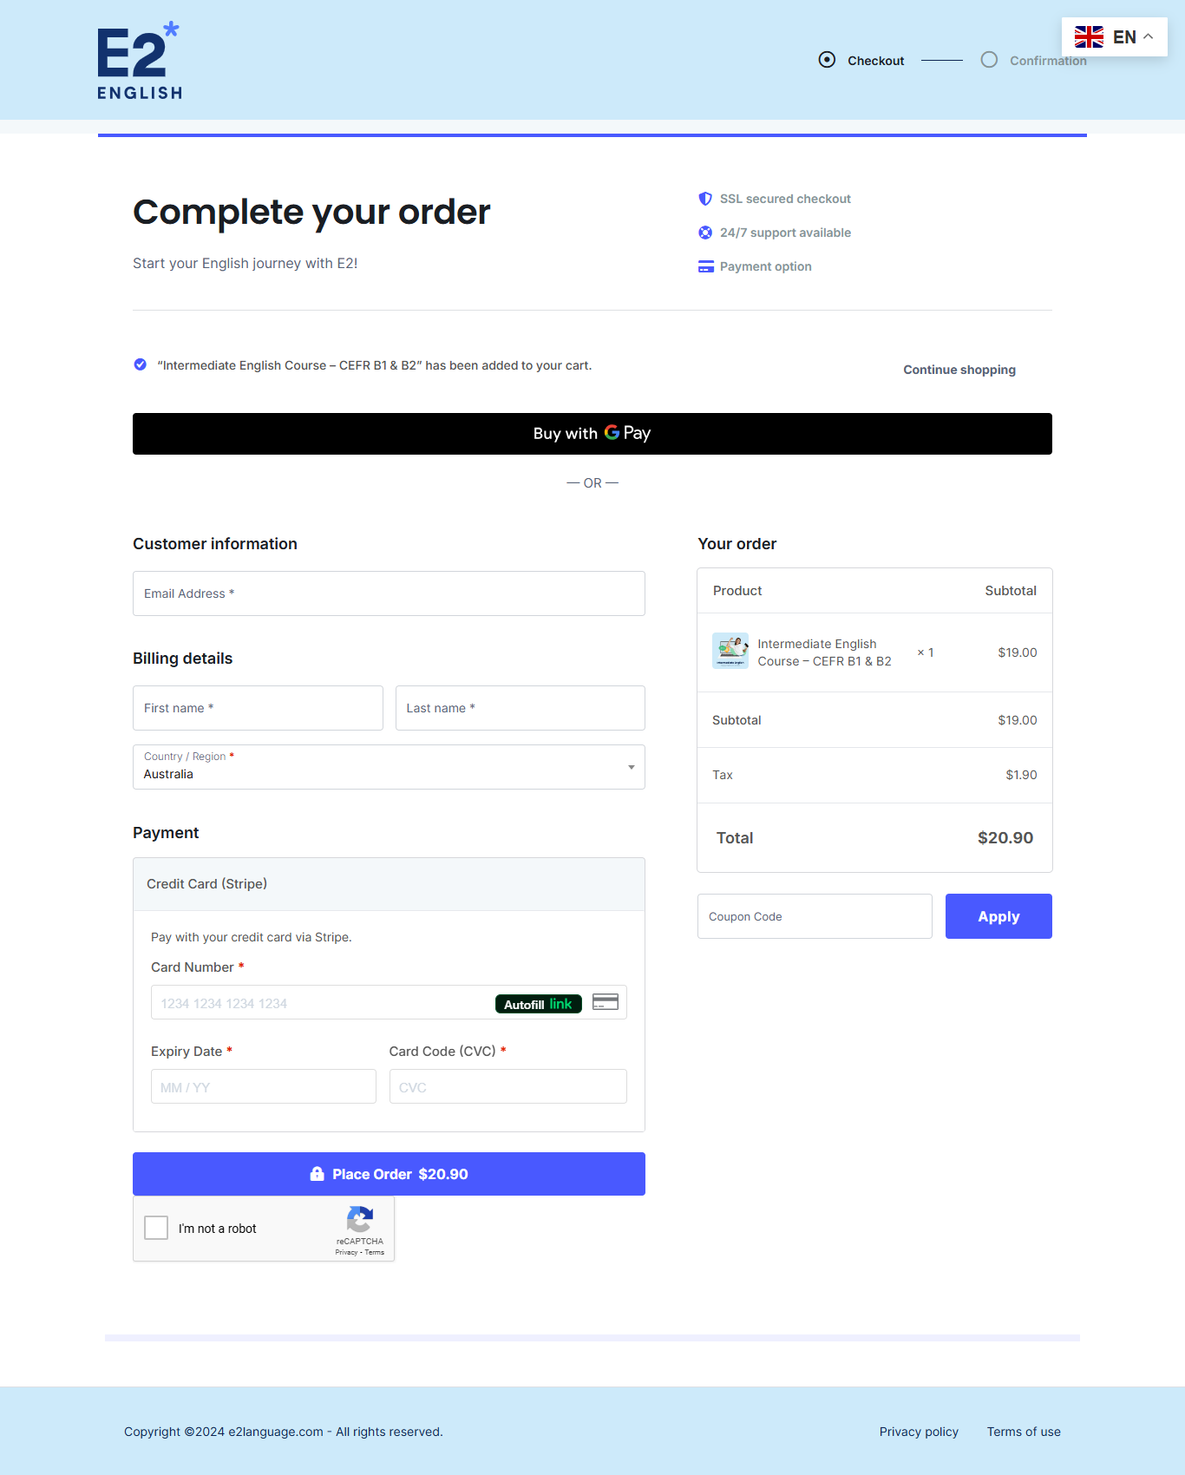Open the Country / Region dropdown
Screen dimensions: 1185x1475
(389, 767)
